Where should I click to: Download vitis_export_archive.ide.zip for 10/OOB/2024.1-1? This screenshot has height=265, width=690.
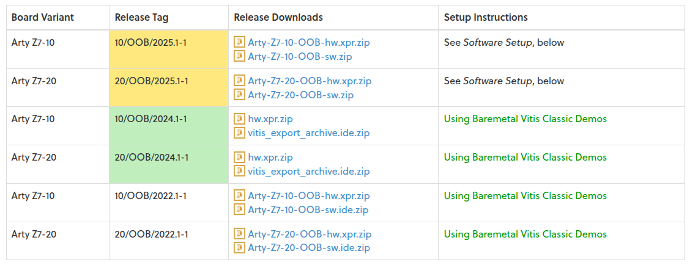tap(309, 133)
